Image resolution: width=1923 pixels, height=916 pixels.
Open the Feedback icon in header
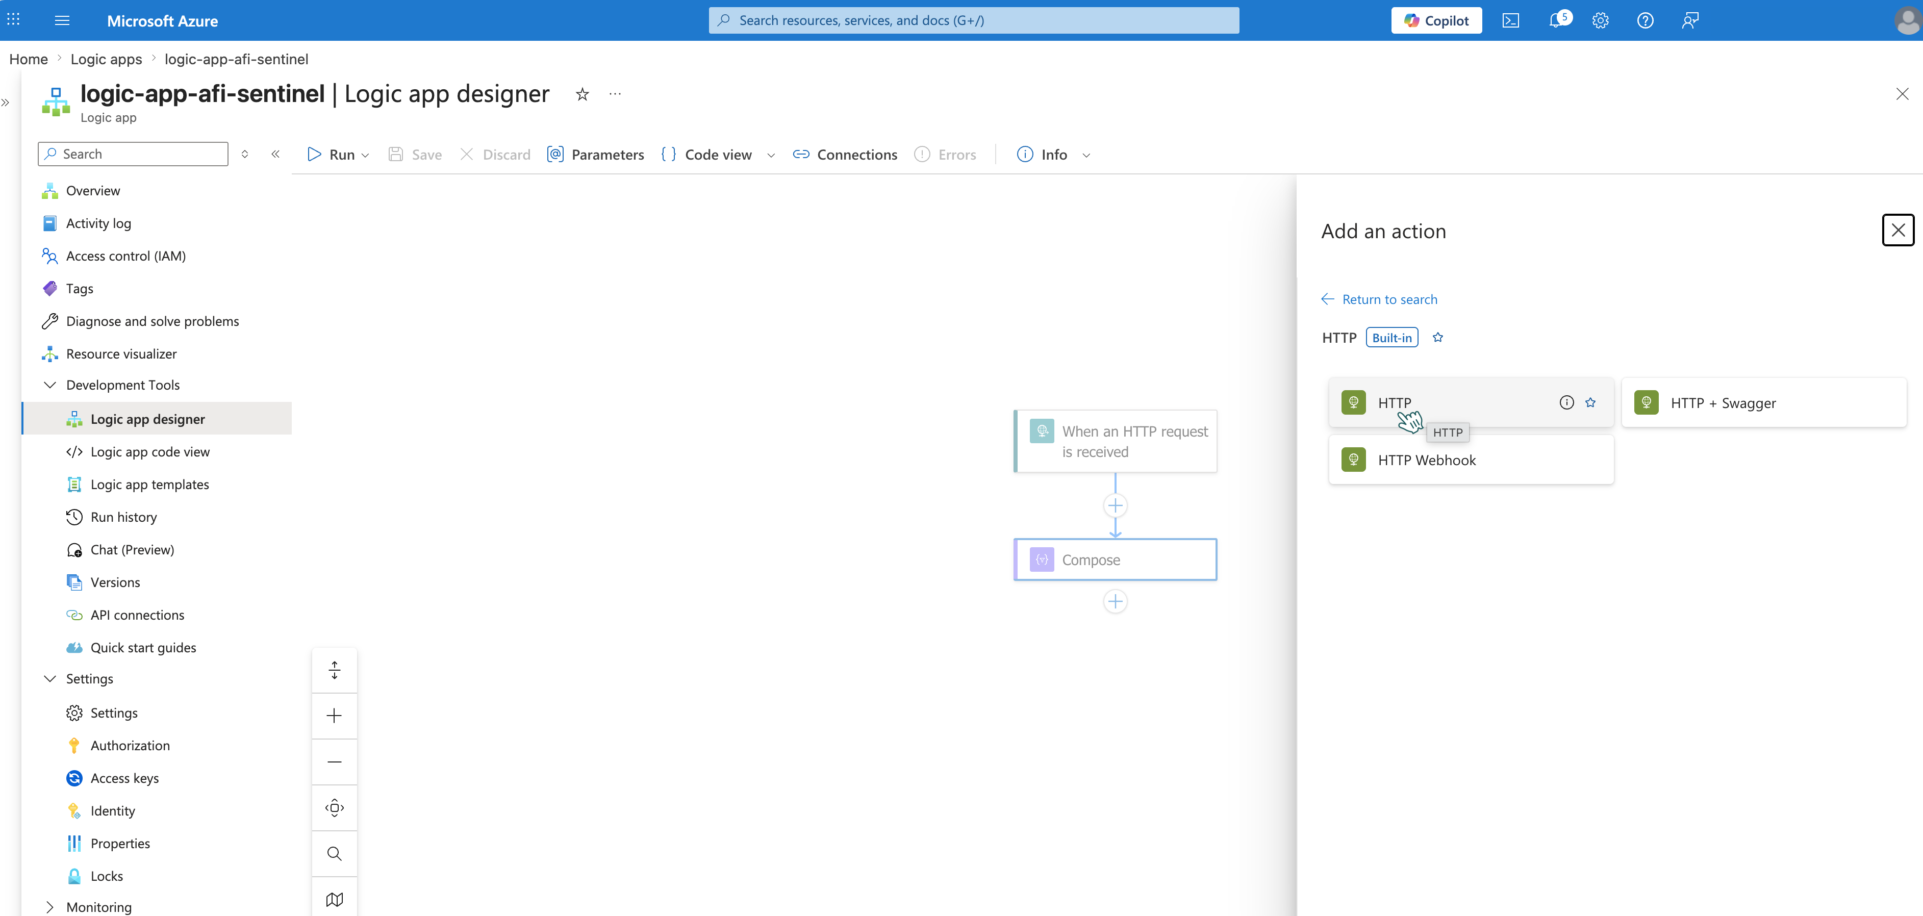click(1690, 20)
